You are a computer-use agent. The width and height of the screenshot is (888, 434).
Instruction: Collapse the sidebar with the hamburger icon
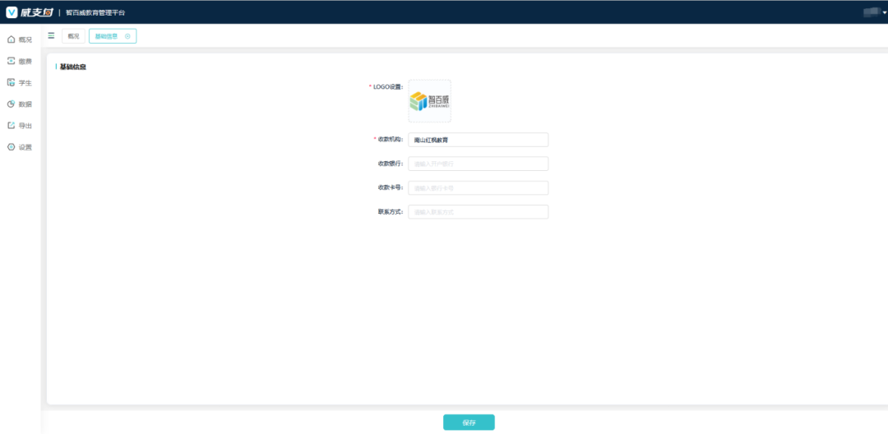[x=51, y=35]
